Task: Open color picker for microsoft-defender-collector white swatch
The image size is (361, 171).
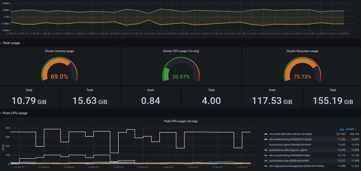Action: click(x=266, y=134)
